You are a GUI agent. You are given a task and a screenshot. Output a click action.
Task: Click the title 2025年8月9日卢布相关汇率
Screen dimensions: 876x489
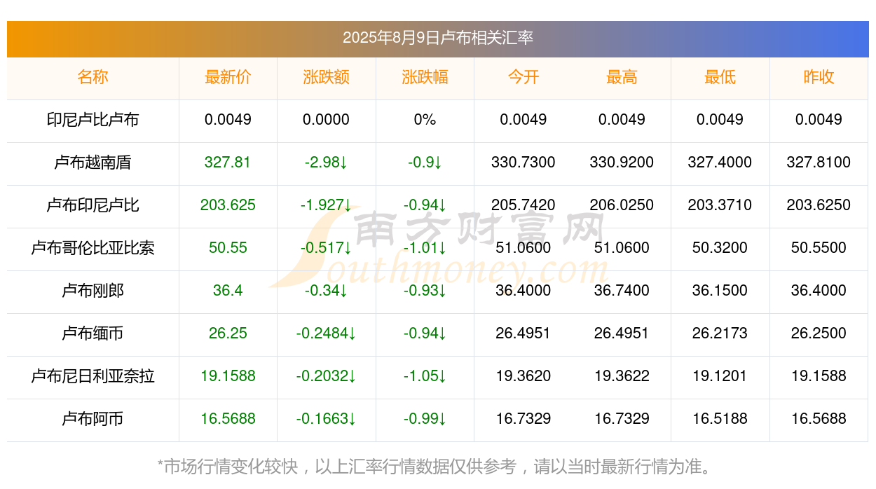438,38
